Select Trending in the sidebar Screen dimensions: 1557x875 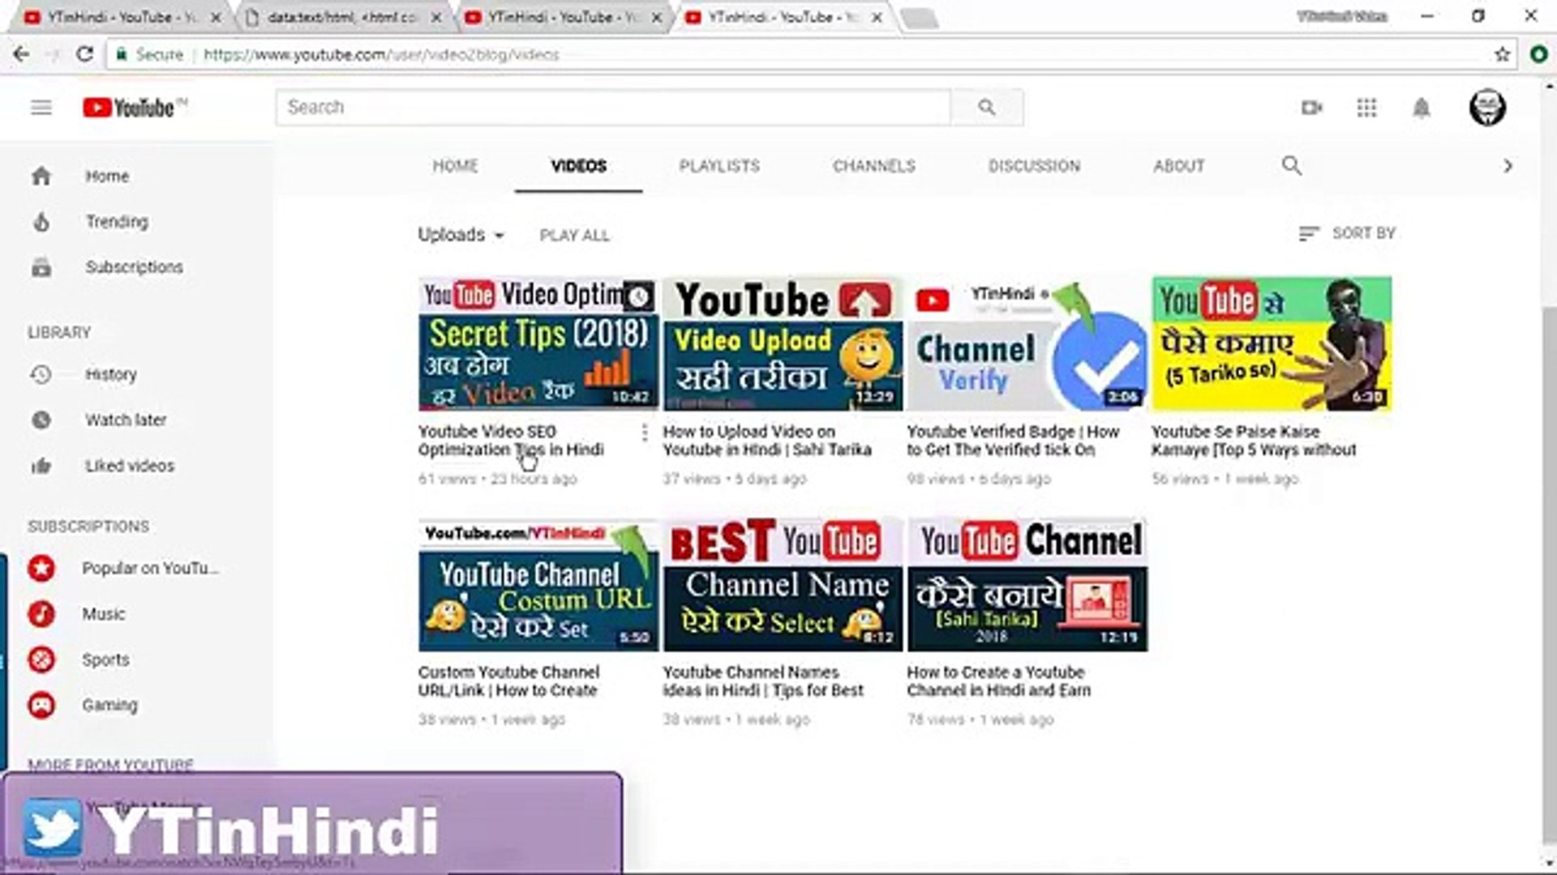point(117,221)
